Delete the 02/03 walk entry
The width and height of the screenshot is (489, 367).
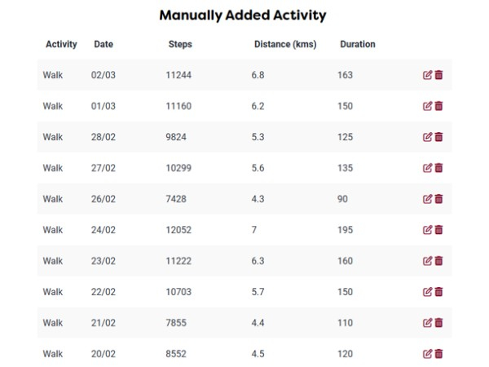(x=438, y=75)
